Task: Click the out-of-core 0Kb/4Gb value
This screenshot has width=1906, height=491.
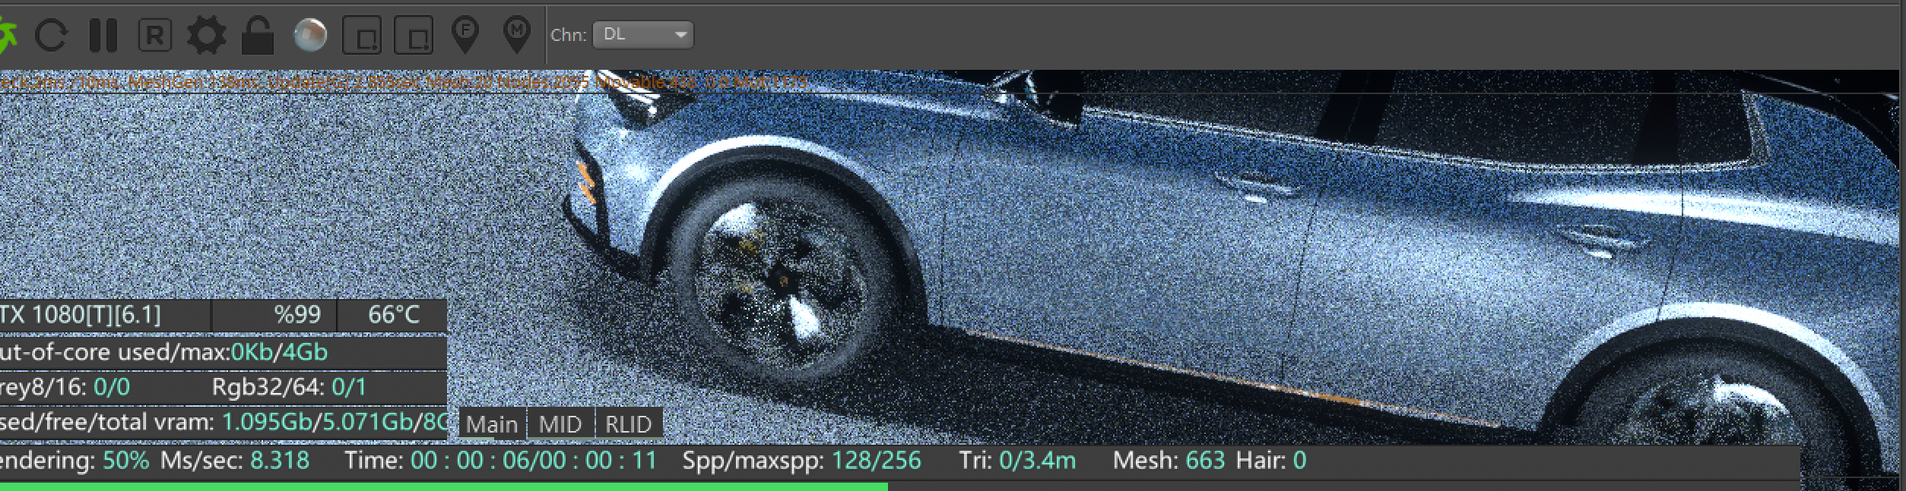Action: 279,352
